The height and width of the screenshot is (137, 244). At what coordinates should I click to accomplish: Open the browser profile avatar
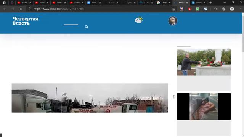click(x=232, y=9)
